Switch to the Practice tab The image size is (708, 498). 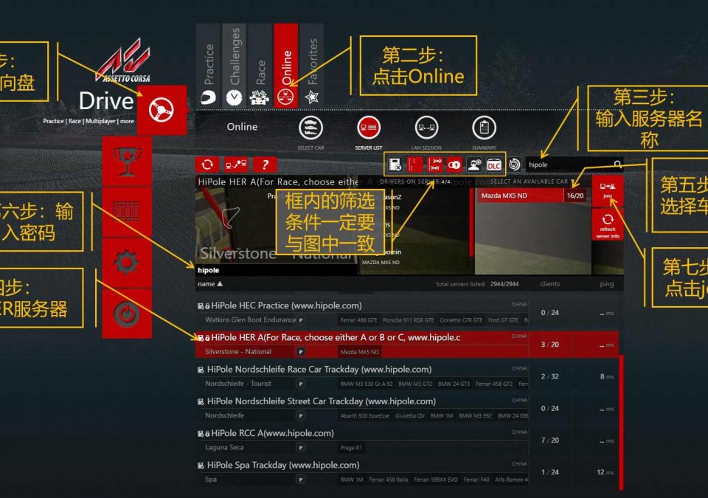point(209,66)
